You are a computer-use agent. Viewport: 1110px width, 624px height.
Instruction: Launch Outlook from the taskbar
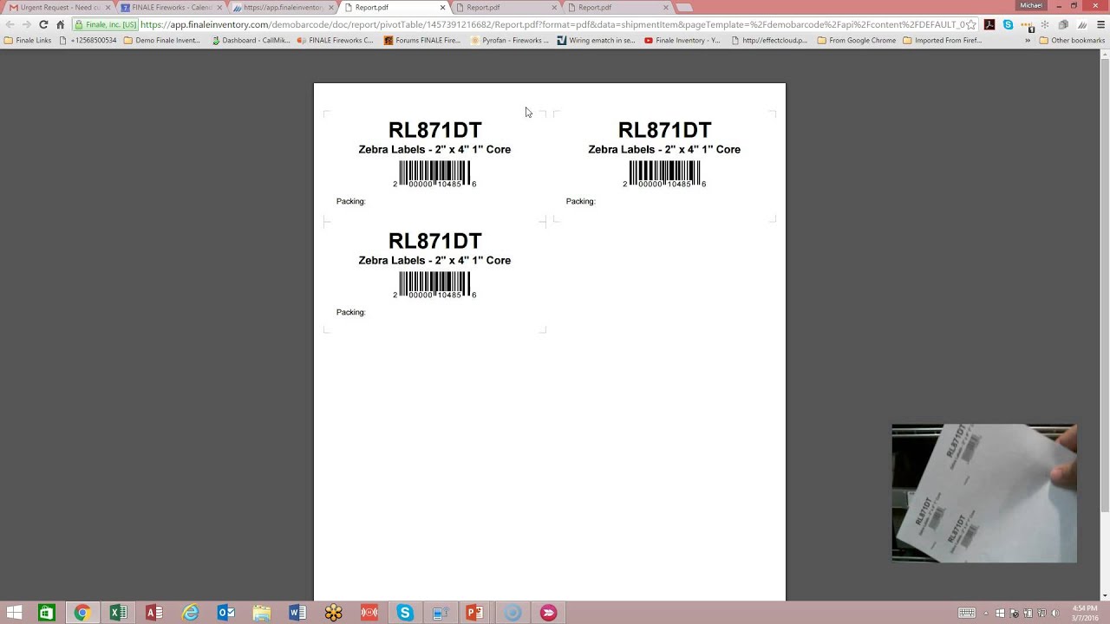point(226,613)
